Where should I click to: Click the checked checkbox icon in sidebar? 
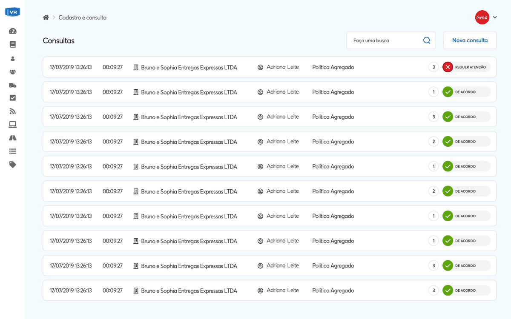click(x=12, y=98)
